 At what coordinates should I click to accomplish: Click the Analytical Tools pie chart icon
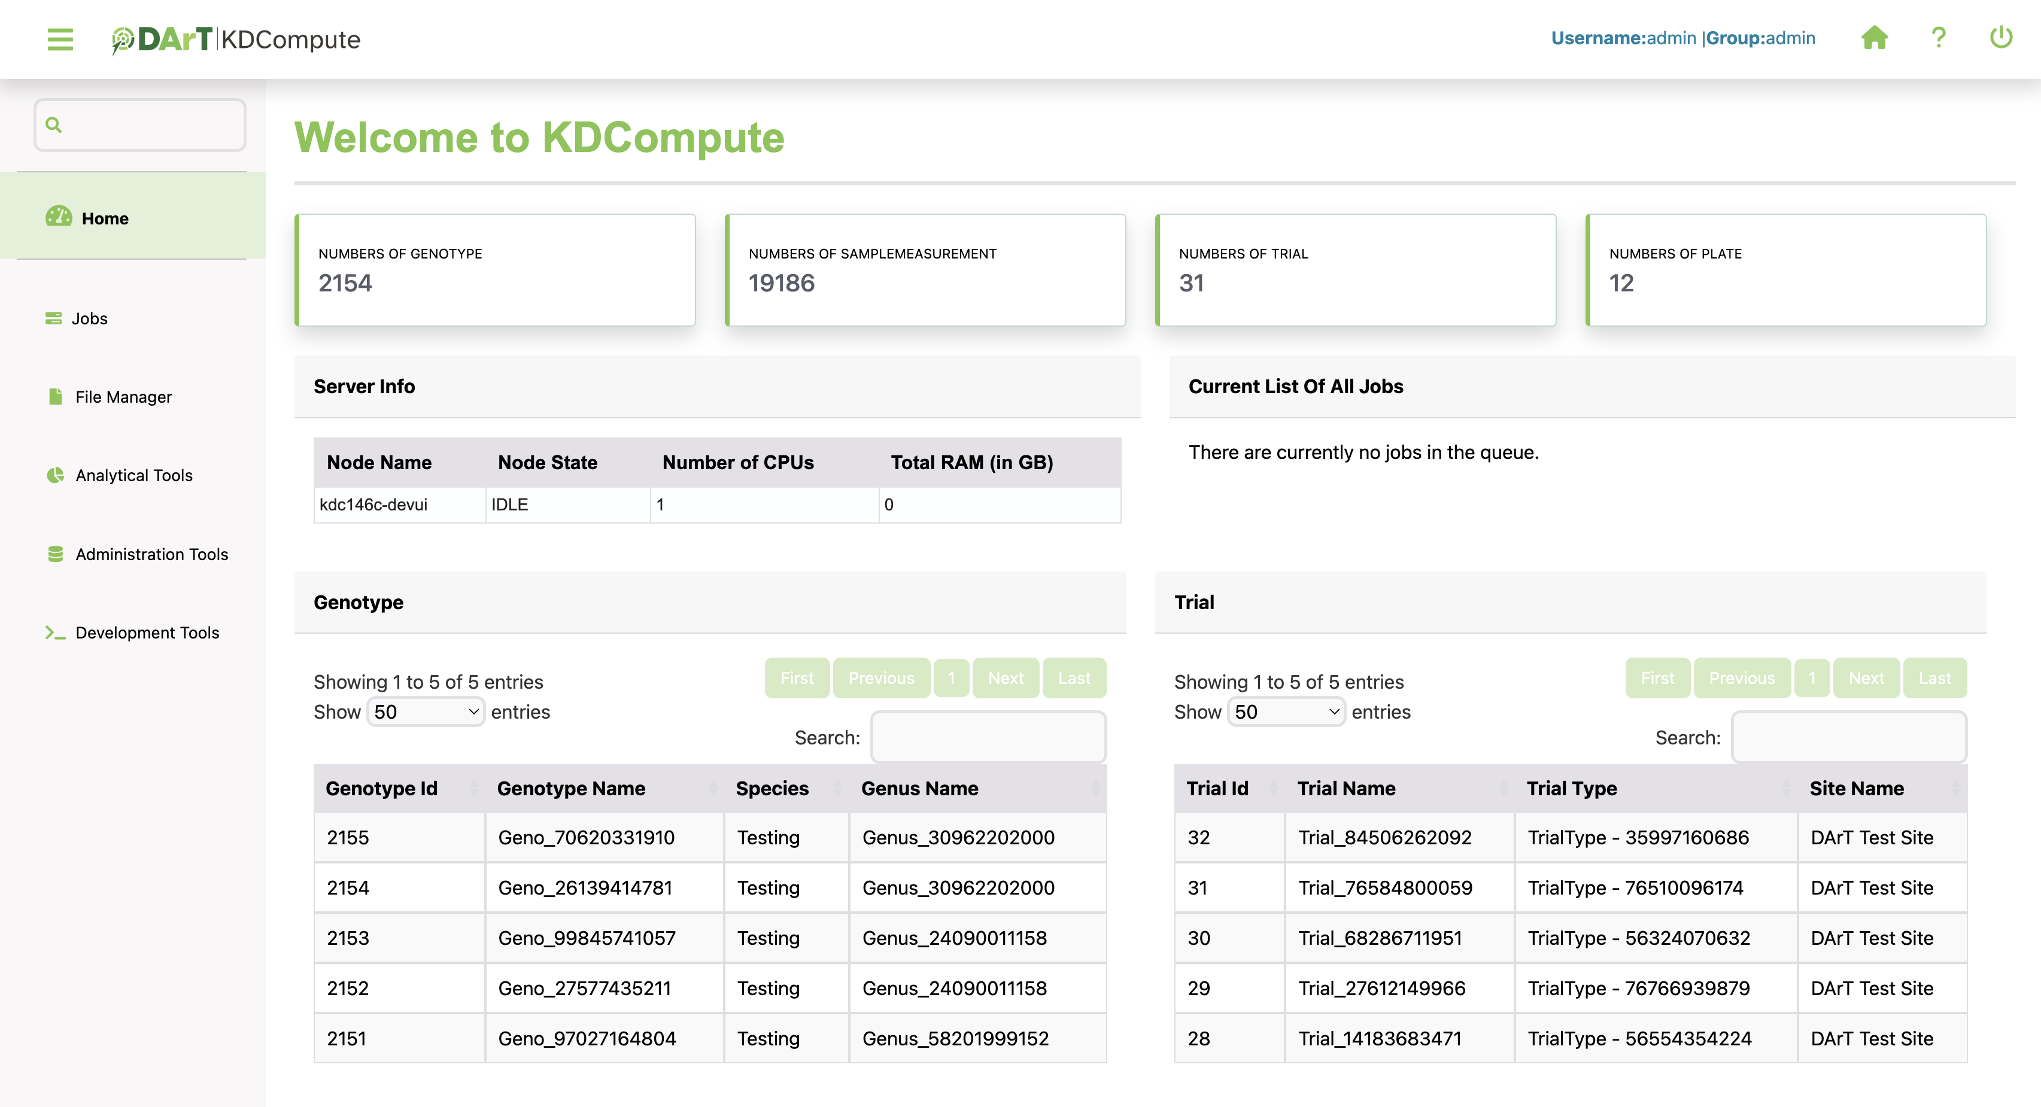(x=54, y=475)
